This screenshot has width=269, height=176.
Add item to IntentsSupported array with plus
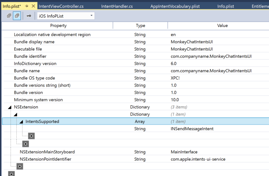click(x=31, y=136)
